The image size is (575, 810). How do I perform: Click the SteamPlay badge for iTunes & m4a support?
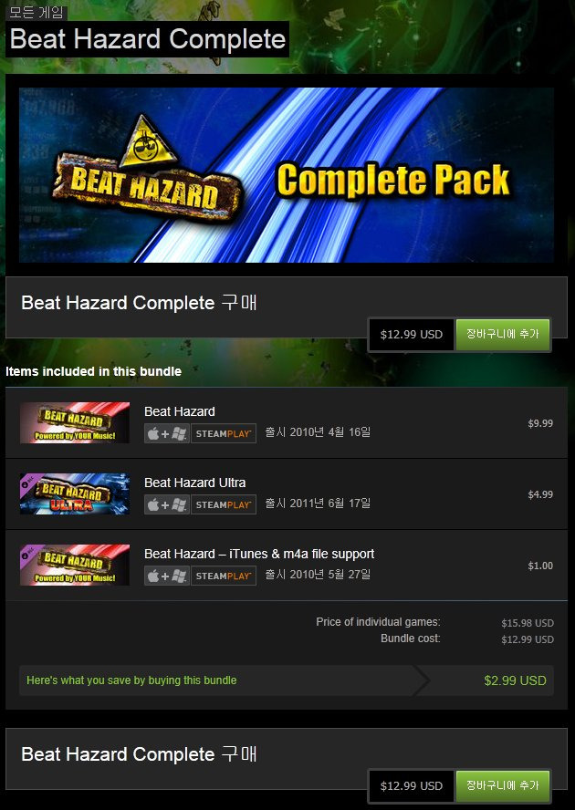pyautogui.click(x=224, y=576)
